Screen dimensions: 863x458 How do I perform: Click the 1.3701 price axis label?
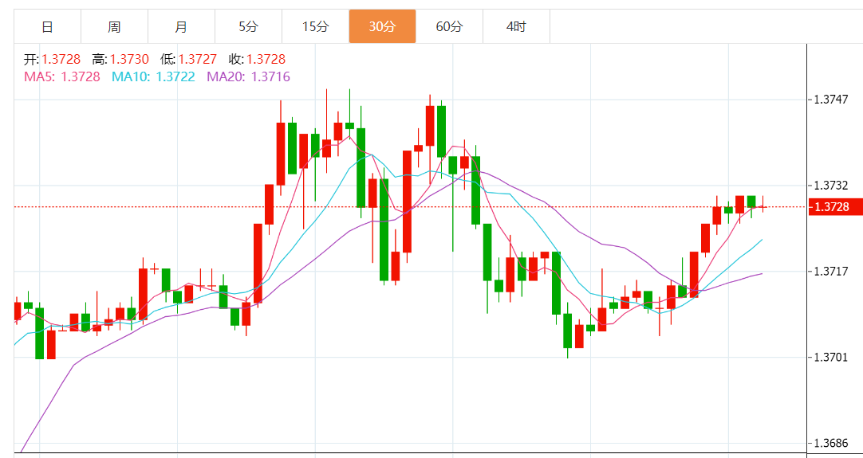[x=830, y=357]
